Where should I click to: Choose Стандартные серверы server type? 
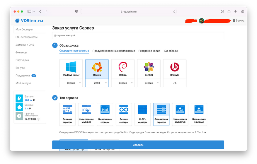[161, 114]
